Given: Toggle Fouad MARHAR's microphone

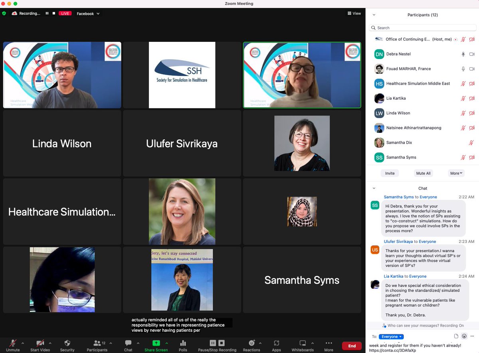Looking at the screenshot, I should click(x=463, y=69).
